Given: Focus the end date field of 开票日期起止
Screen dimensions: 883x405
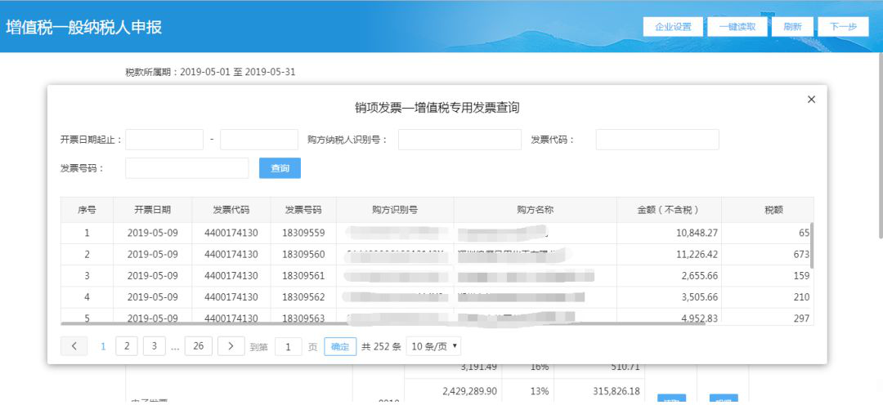Looking at the screenshot, I should pyautogui.click(x=259, y=140).
